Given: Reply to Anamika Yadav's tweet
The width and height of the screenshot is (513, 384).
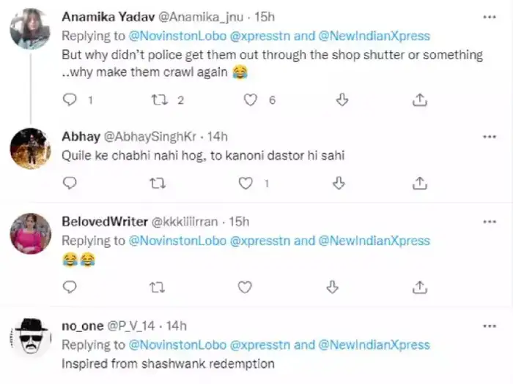Looking at the screenshot, I should coord(70,99).
